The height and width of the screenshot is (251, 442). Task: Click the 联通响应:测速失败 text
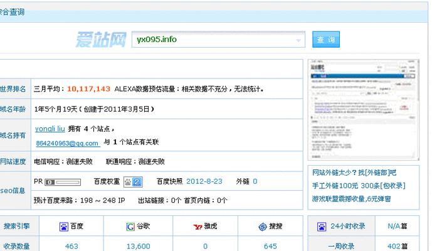(135, 162)
